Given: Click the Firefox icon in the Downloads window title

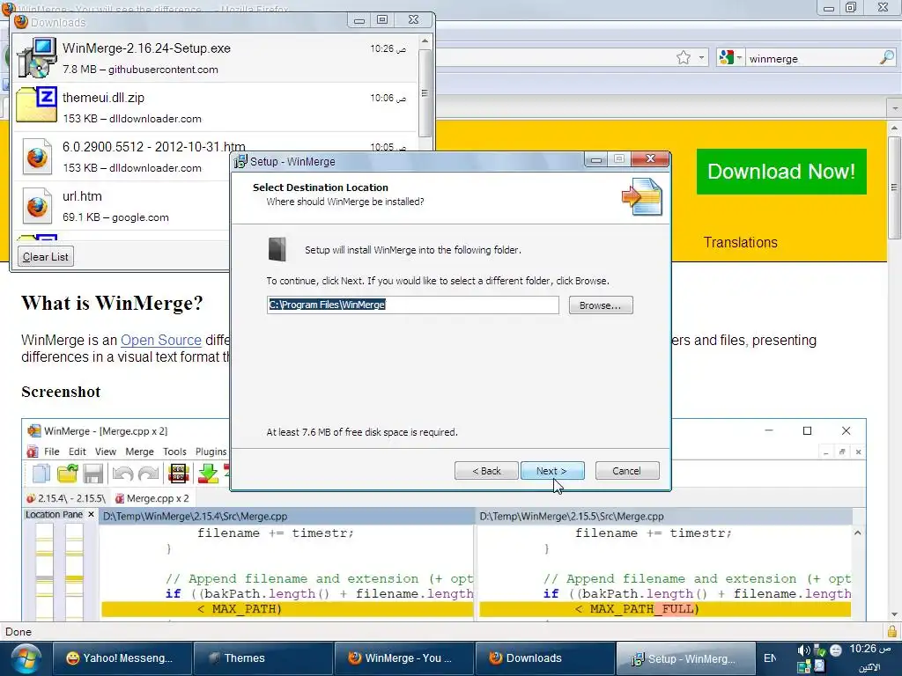Looking at the screenshot, I should tap(21, 22).
